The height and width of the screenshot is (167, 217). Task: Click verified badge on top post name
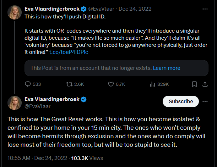coord(83,9)
